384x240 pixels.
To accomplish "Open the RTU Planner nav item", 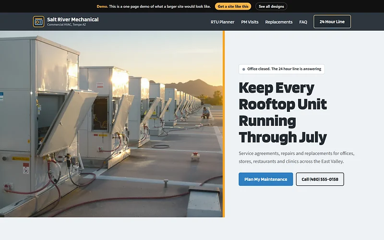I will [222, 22].
